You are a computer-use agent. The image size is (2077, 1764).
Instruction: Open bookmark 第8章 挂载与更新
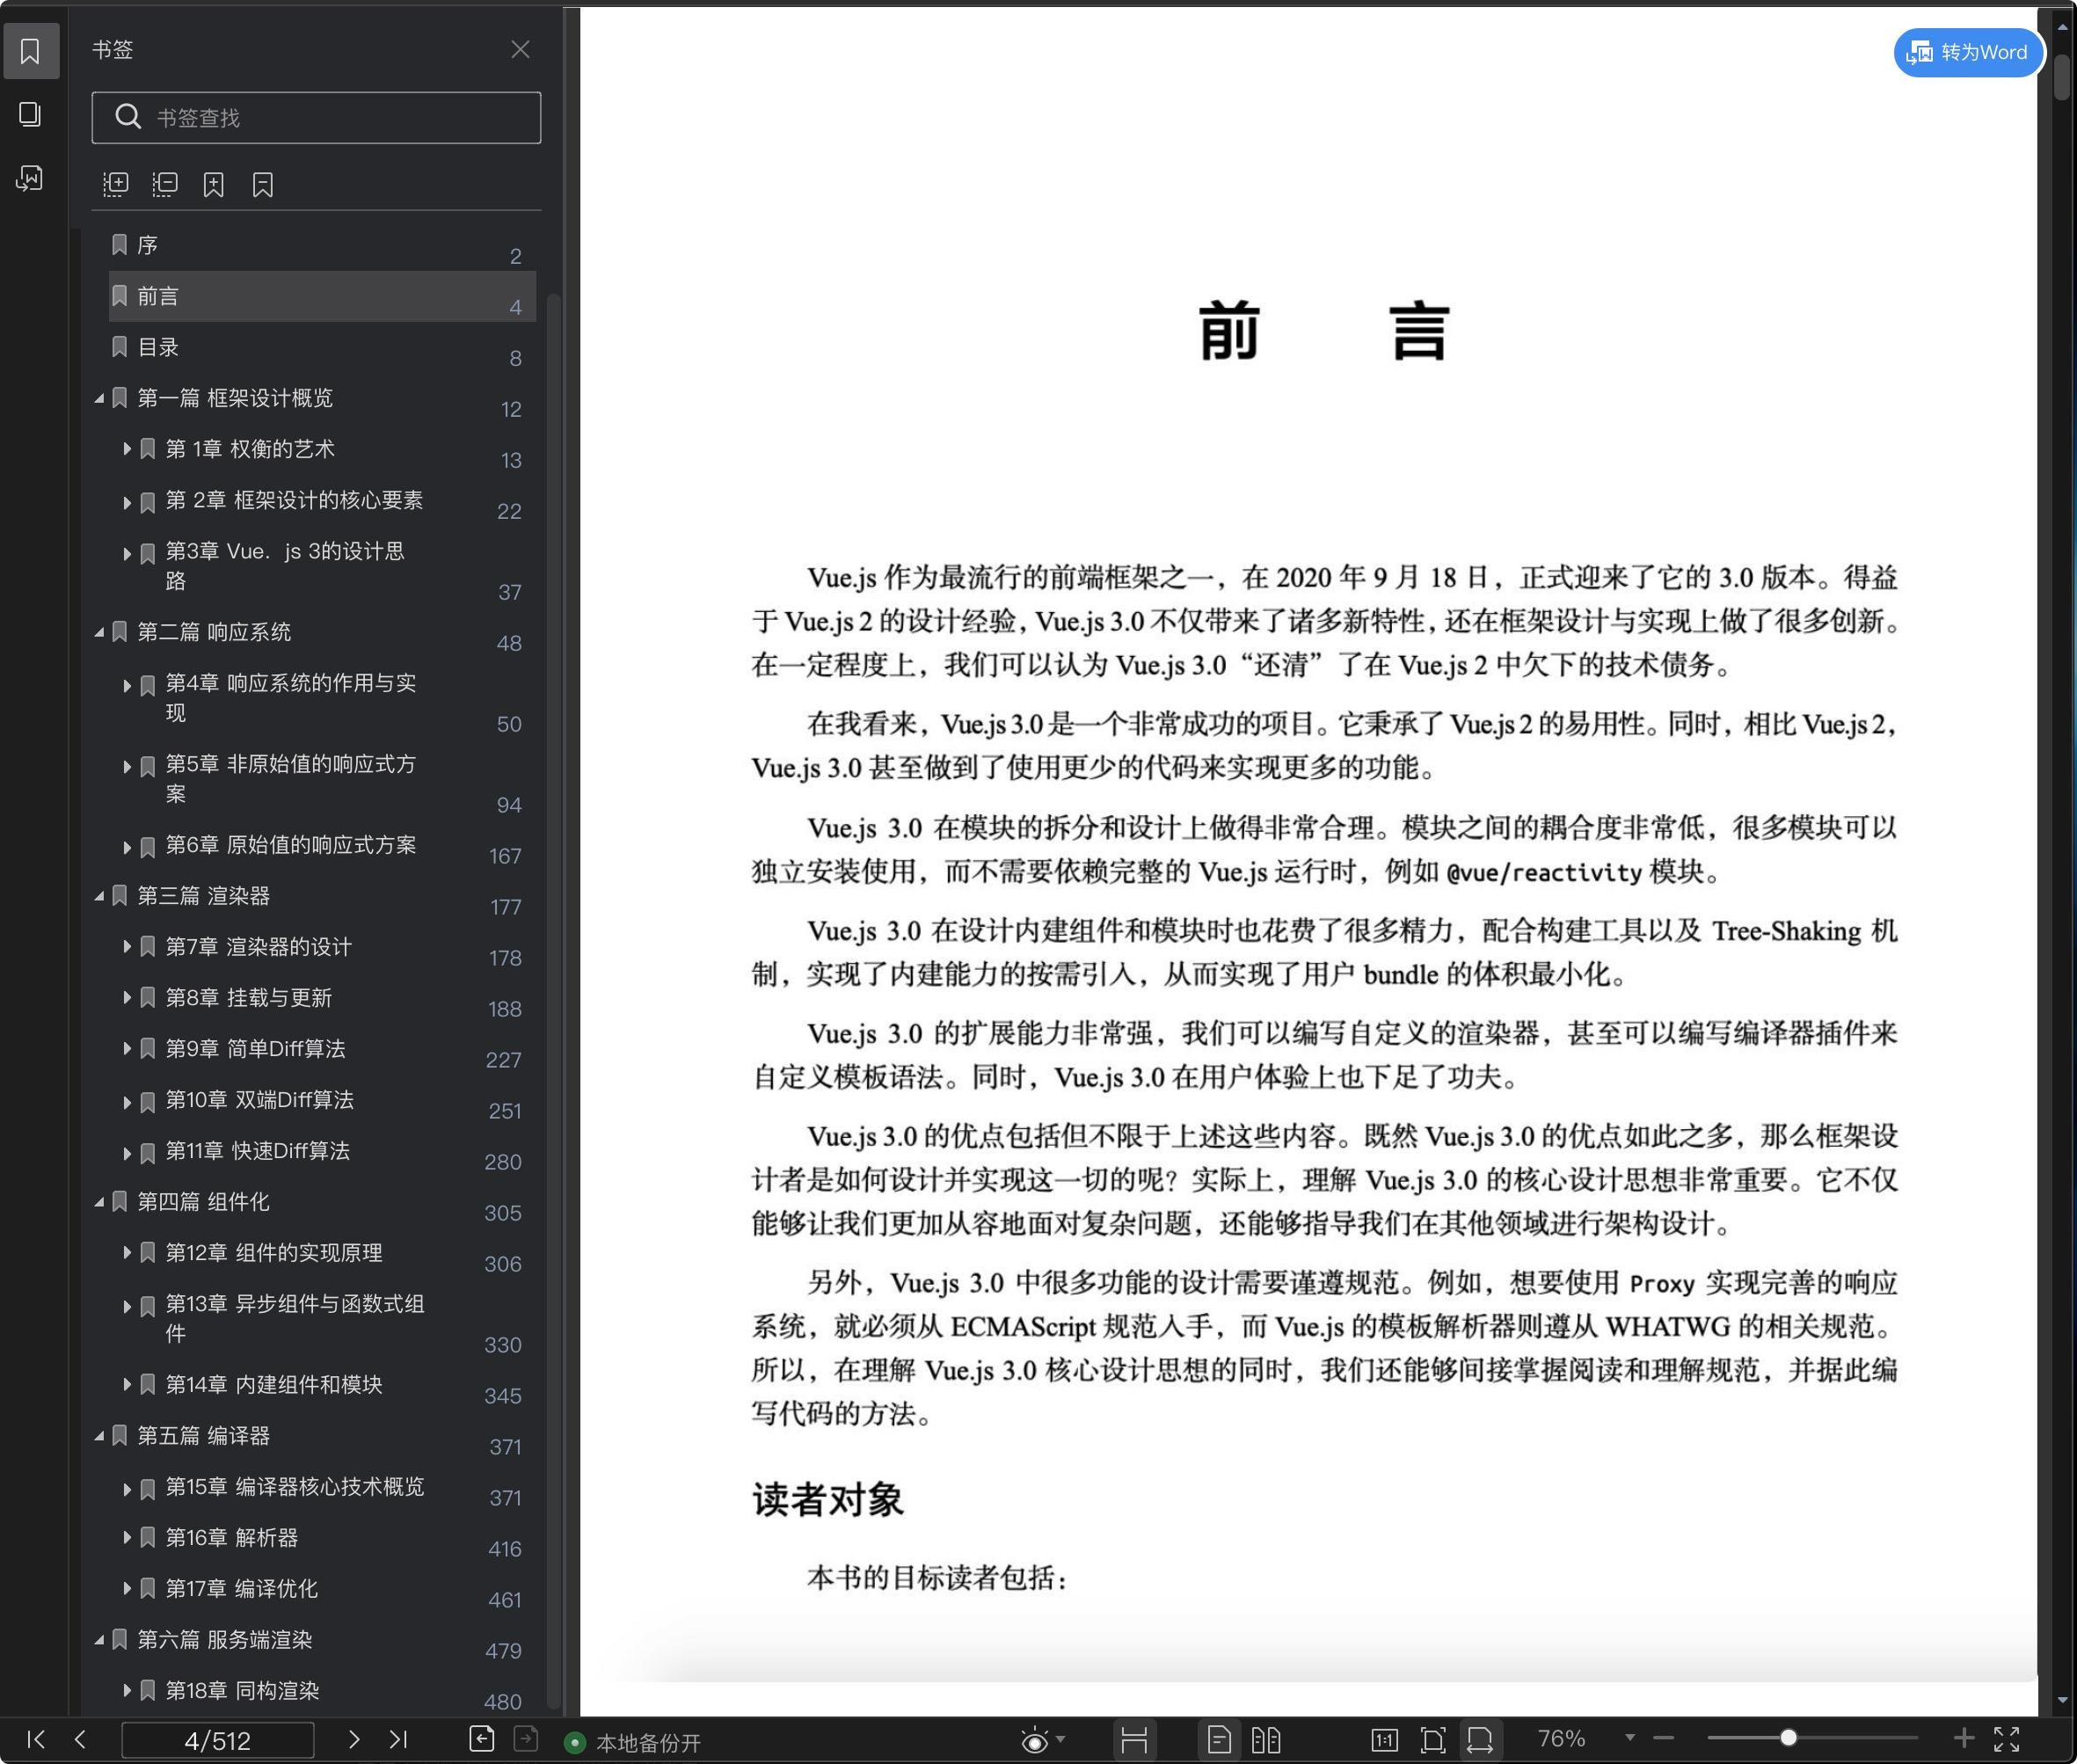point(248,998)
